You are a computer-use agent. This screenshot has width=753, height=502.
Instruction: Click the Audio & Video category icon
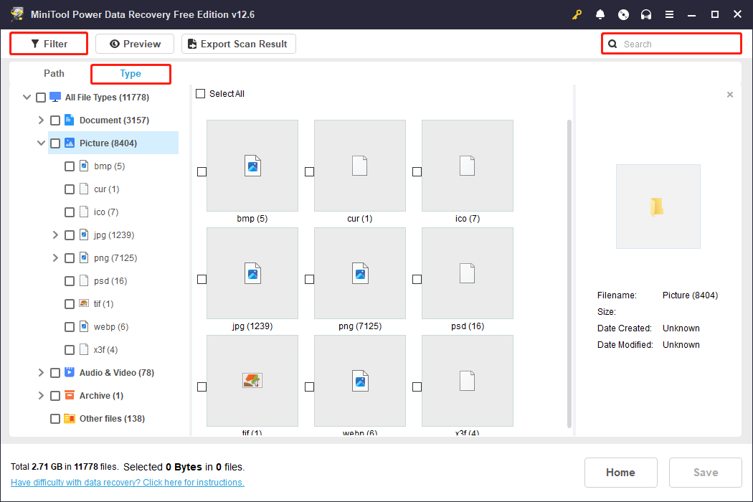tap(70, 372)
